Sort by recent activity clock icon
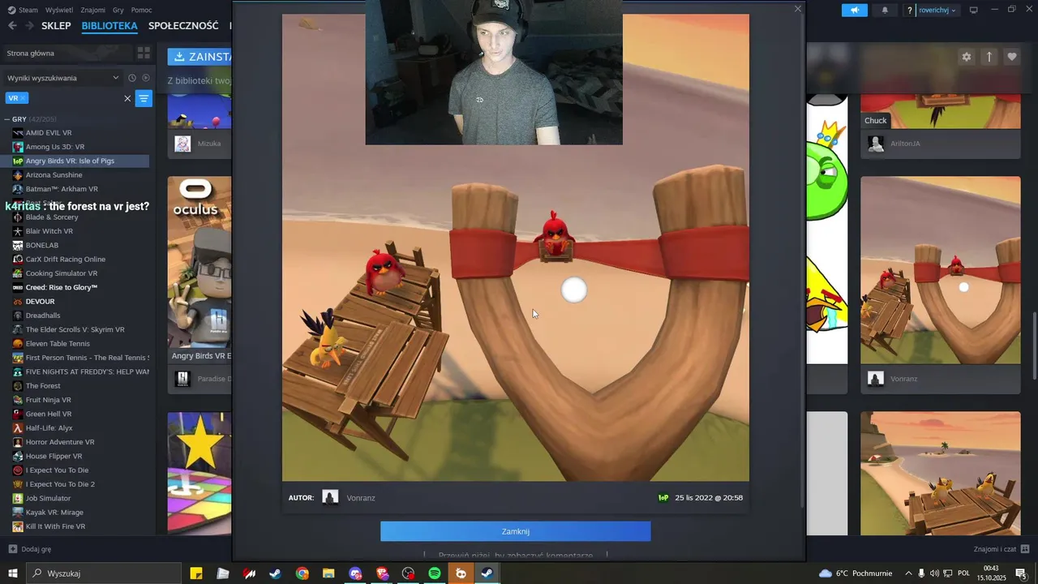This screenshot has width=1038, height=584. [132, 78]
